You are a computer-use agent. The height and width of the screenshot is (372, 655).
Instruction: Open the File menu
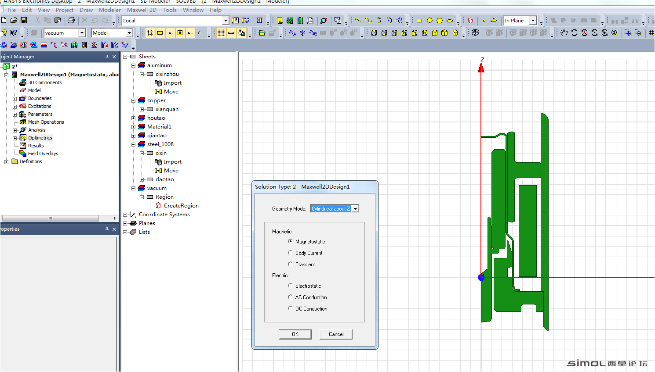pyautogui.click(x=11, y=10)
